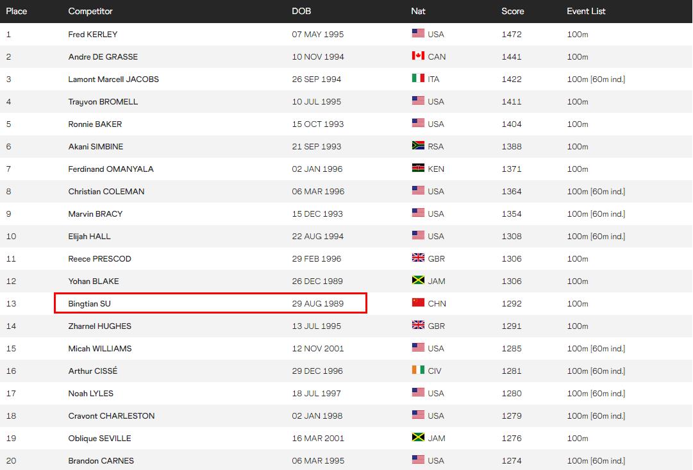Click Christian Coleman's score of 1364
This screenshot has height=470, width=693.
512,191
